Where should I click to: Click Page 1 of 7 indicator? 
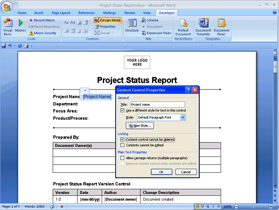click(x=11, y=207)
